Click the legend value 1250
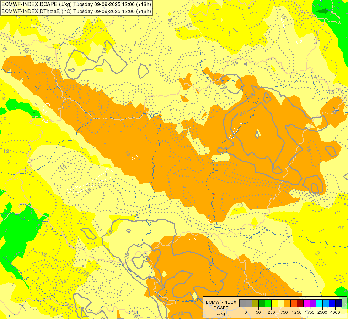Image resolution: width=348 pixels, height=319 pixels. click(x=297, y=312)
